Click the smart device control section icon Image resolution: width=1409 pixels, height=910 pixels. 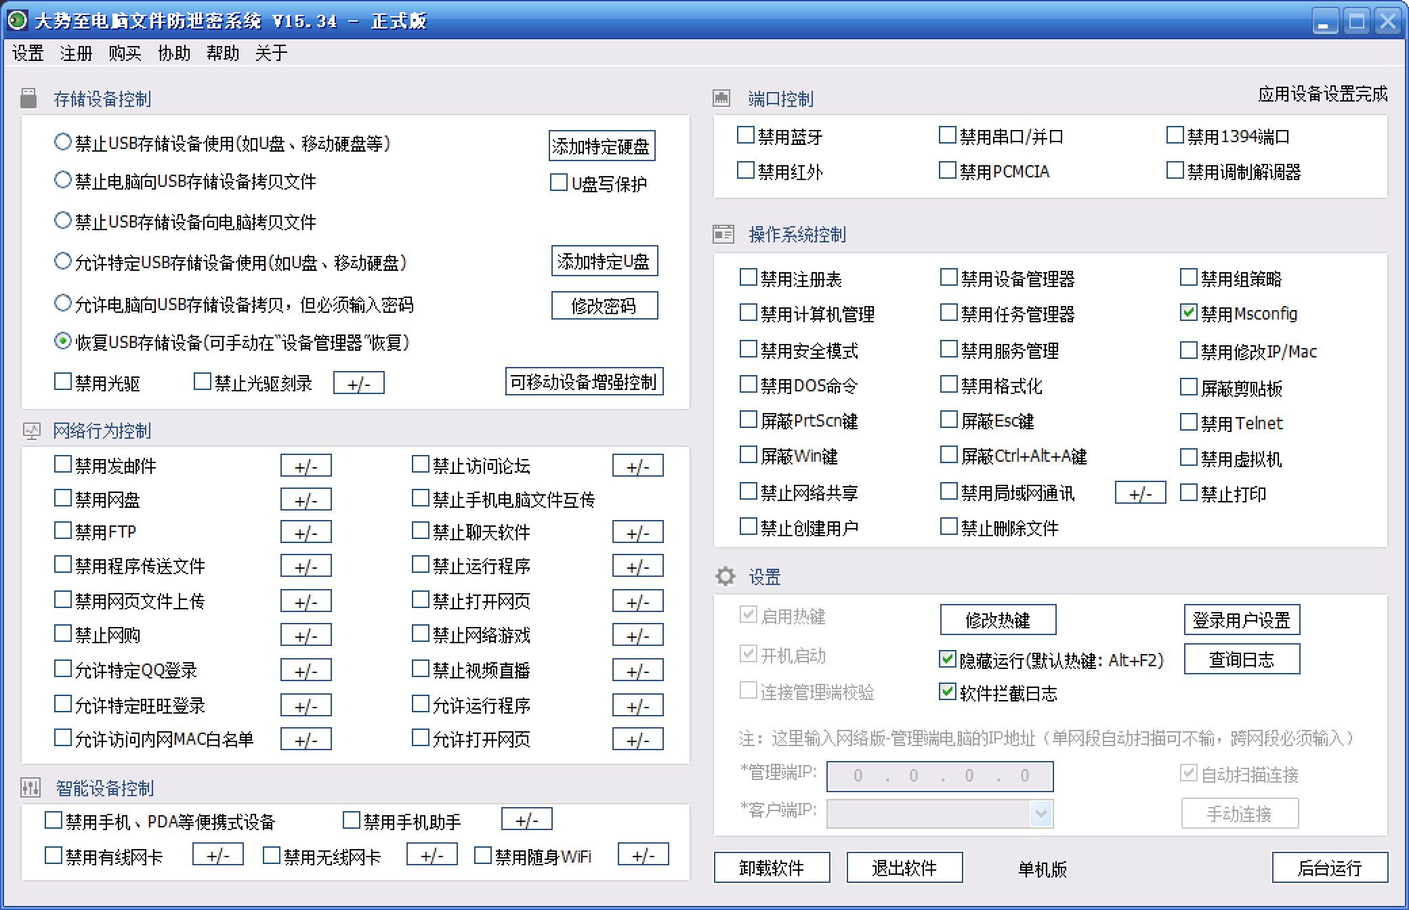pyautogui.click(x=30, y=787)
